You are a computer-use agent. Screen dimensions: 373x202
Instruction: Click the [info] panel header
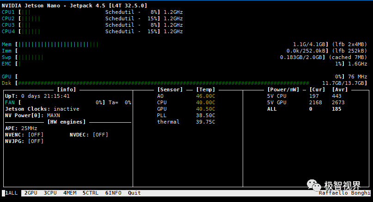pyautogui.click(x=67, y=89)
